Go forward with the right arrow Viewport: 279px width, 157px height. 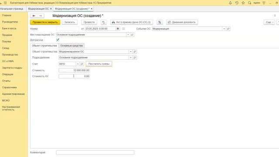(41, 16)
